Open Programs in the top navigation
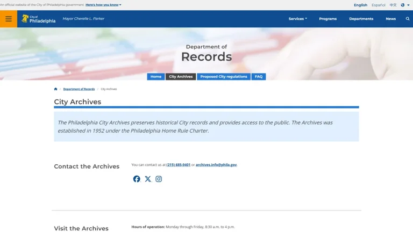 (327, 19)
